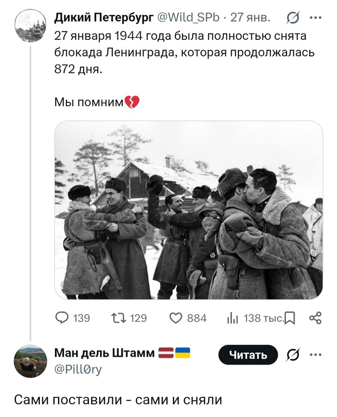Open more options on Дикий Петербург tweet
Viewport: 337px width, 417px height.
point(315,19)
